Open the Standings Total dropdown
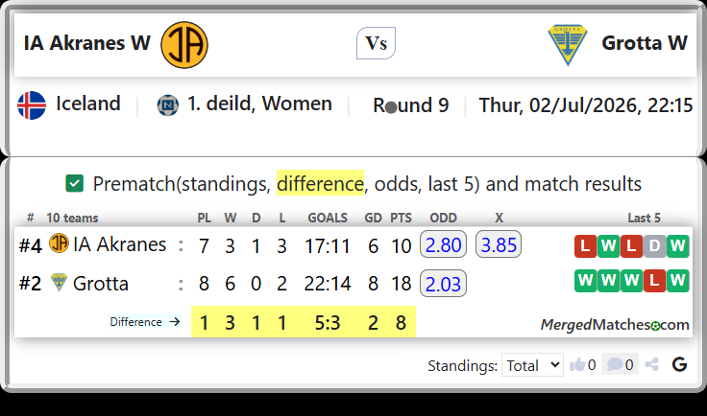707x416 pixels. (532, 365)
